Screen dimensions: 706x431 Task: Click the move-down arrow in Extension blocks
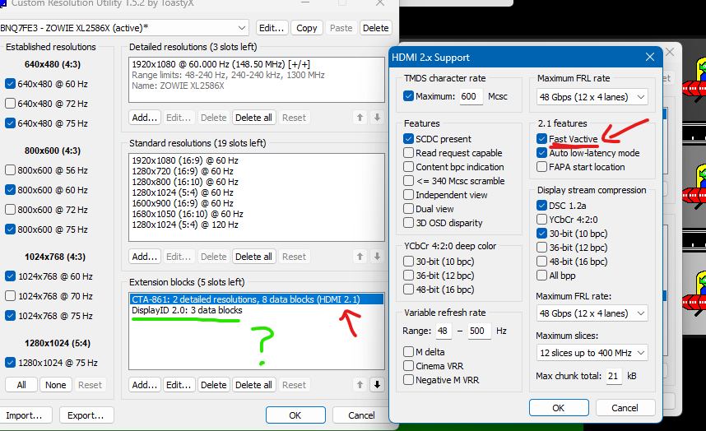[x=377, y=384]
